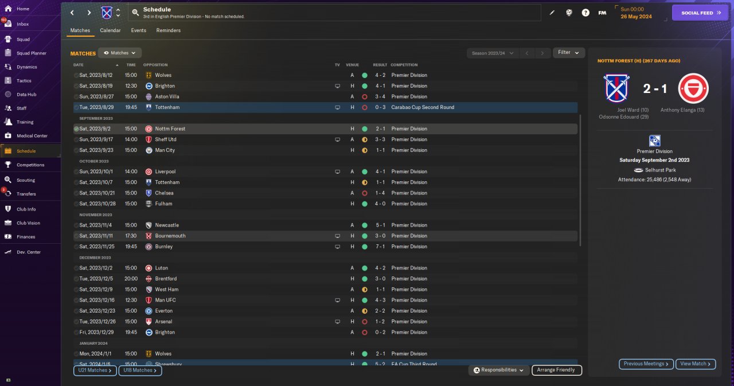Viewport: 734px width, 386px height.
Task: Open the Inbox envelope icon
Action: (8, 24)
